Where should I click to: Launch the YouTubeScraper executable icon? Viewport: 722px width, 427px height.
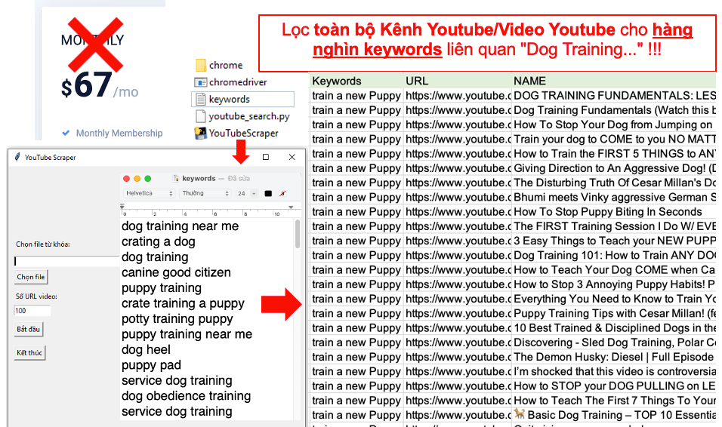tap(200, 134)
